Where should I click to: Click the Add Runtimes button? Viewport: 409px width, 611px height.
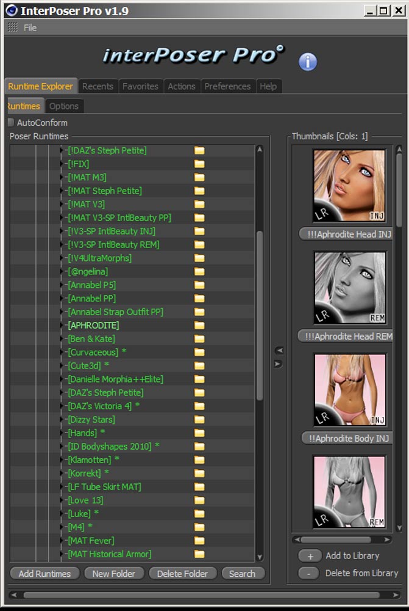click(x=44, y=574)
